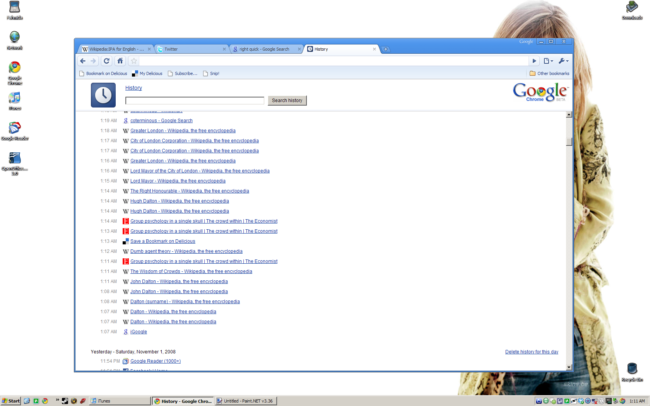The width and height of the screenshot is (650, 406).
Task: Click the Delicious favicon beside Save a Bookmark
Action: 126,241
